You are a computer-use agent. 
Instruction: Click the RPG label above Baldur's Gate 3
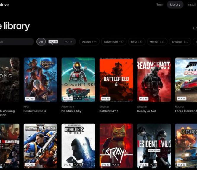26,107
